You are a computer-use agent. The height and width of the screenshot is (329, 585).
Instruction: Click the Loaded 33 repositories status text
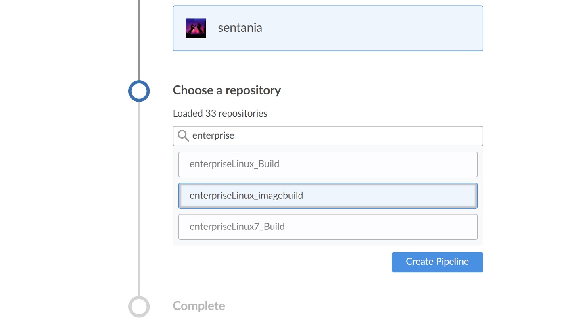[220, 113]
